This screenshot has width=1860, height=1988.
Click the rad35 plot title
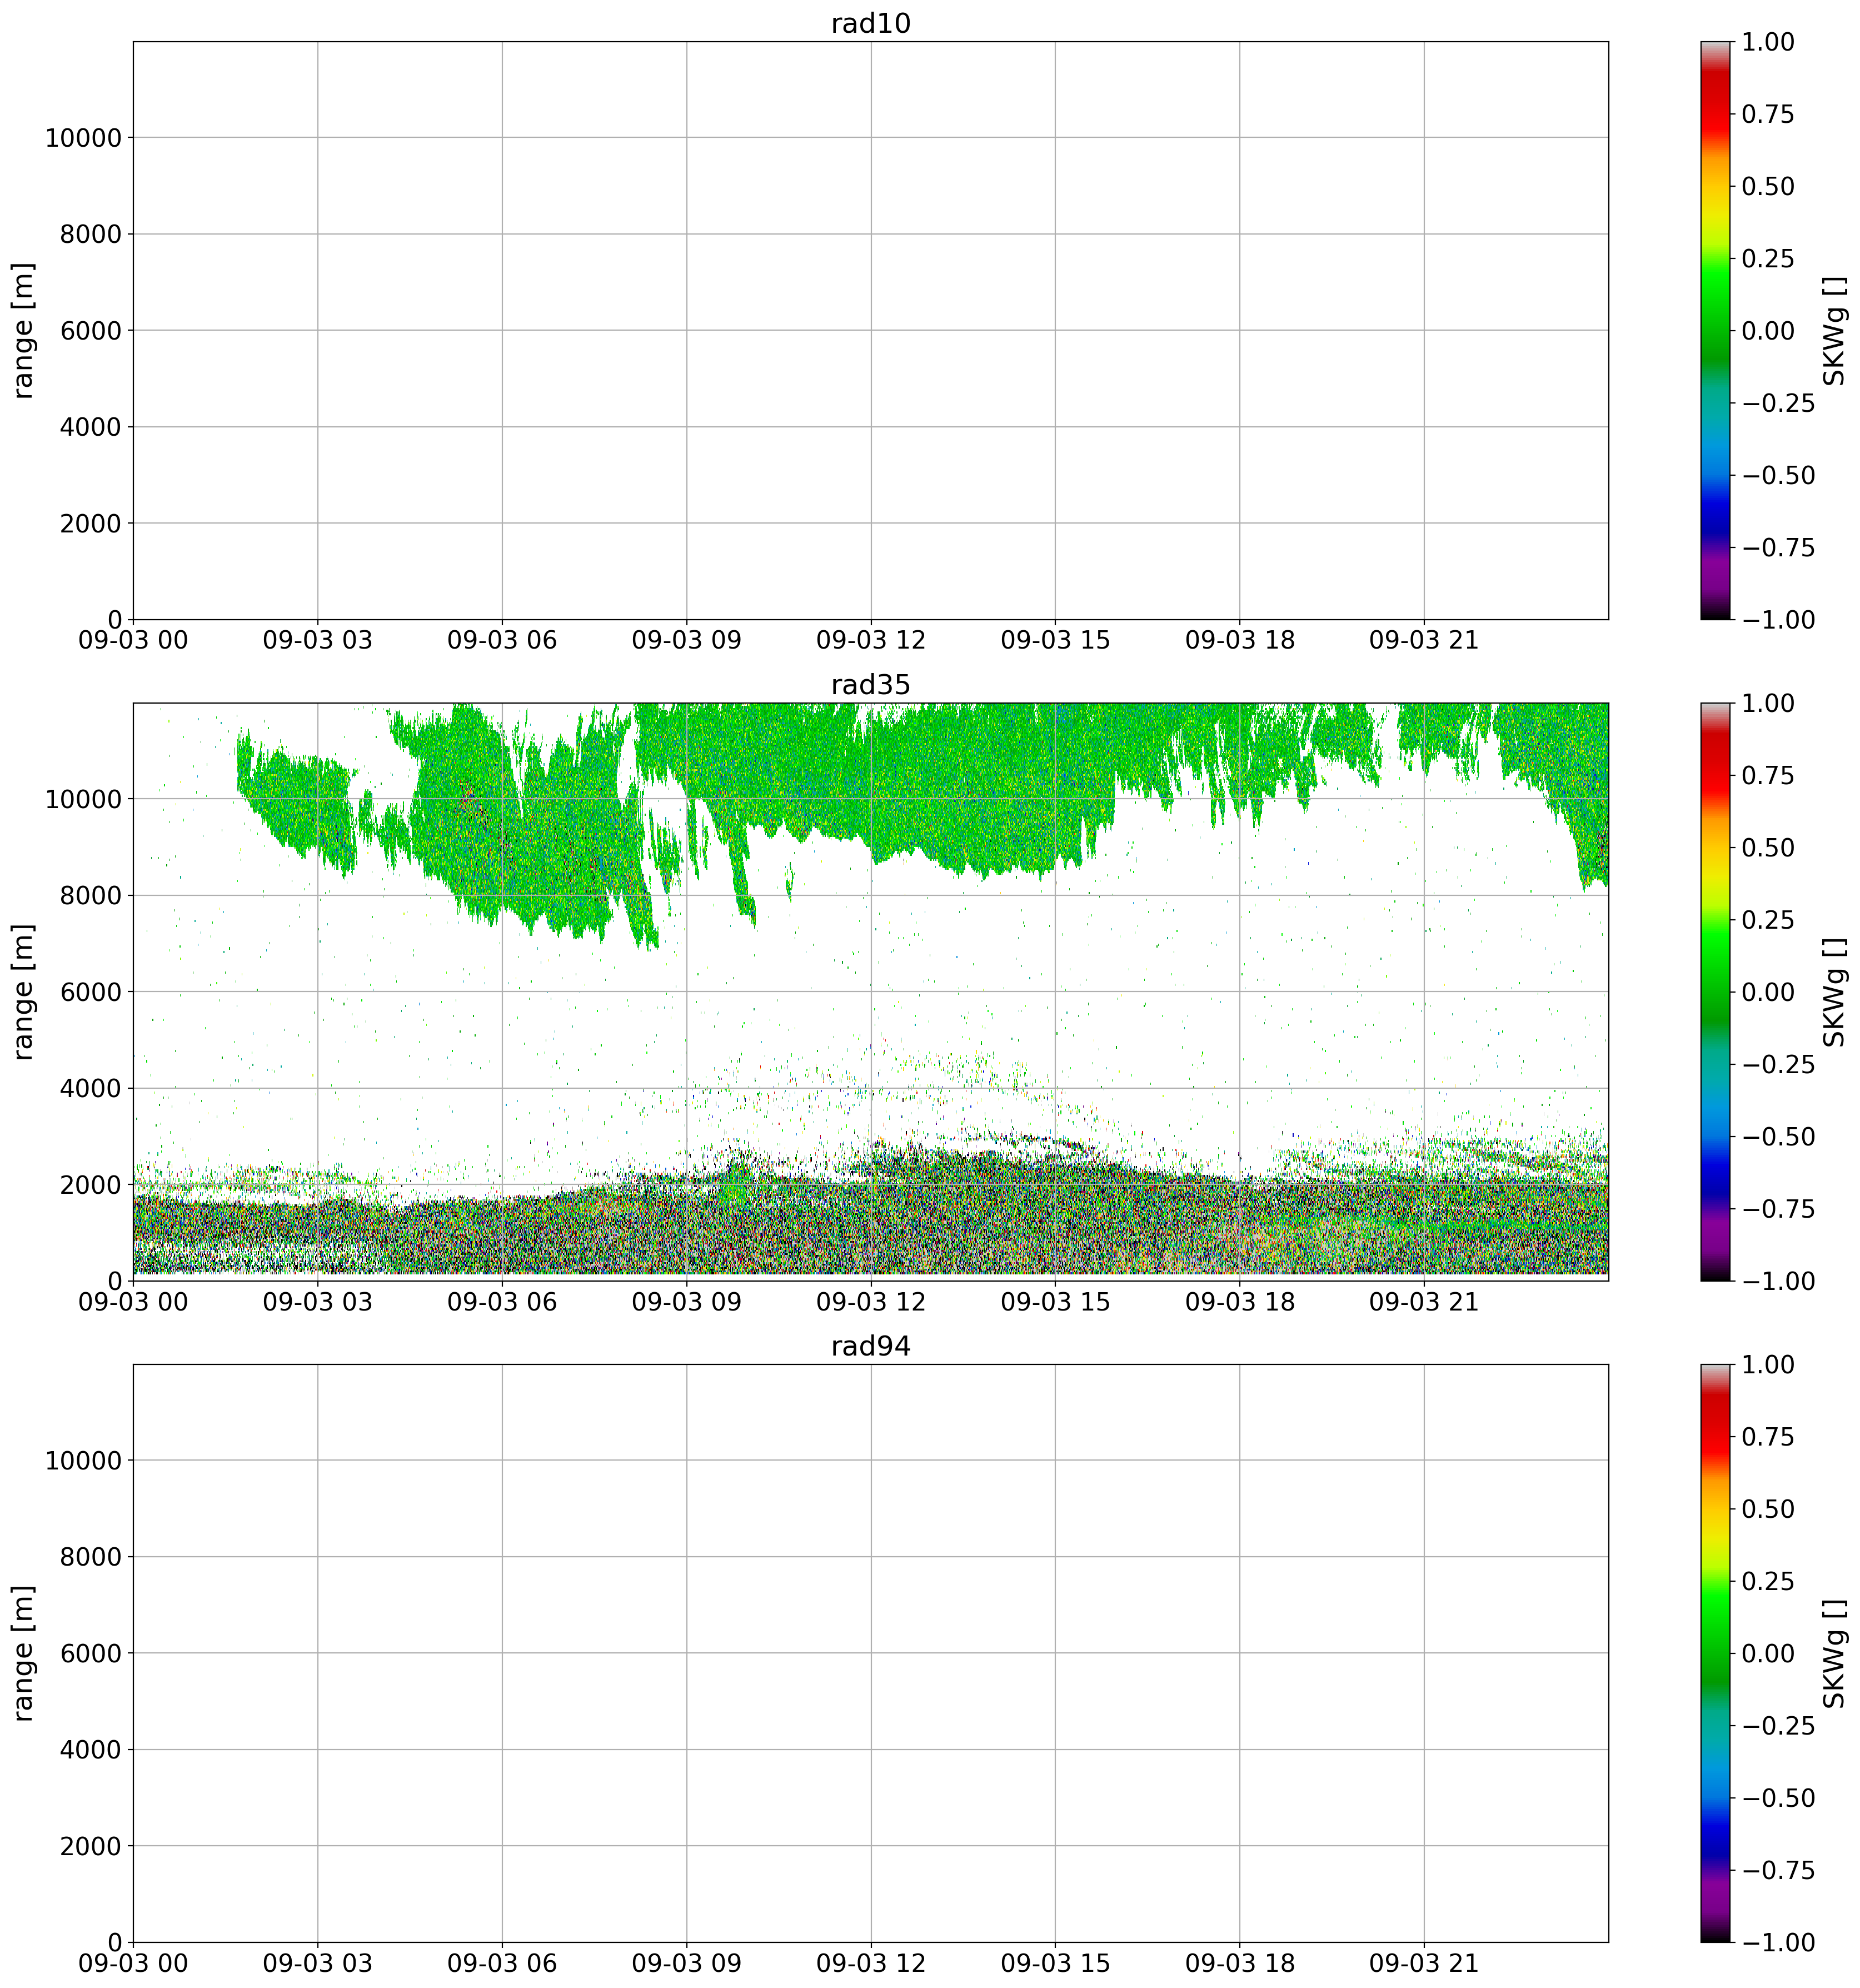pyautogui.click(x=870, y=685)
